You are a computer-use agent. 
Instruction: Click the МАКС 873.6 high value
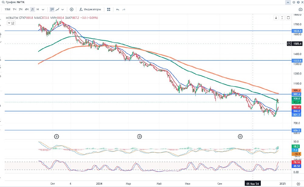click(x=41, y=18)
